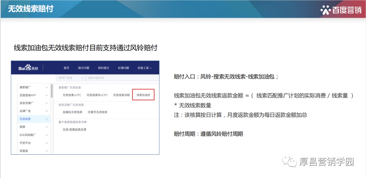The width and height of the screenshot is (366, 178).
Task: Click the sidebar vertical scrollbar
Action: click(x=52, y=91)
